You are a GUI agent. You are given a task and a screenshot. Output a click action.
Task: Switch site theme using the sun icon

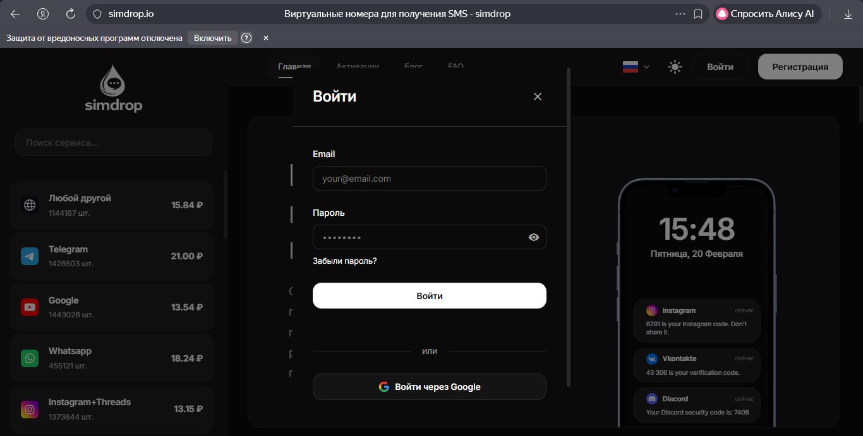(674, 66)
